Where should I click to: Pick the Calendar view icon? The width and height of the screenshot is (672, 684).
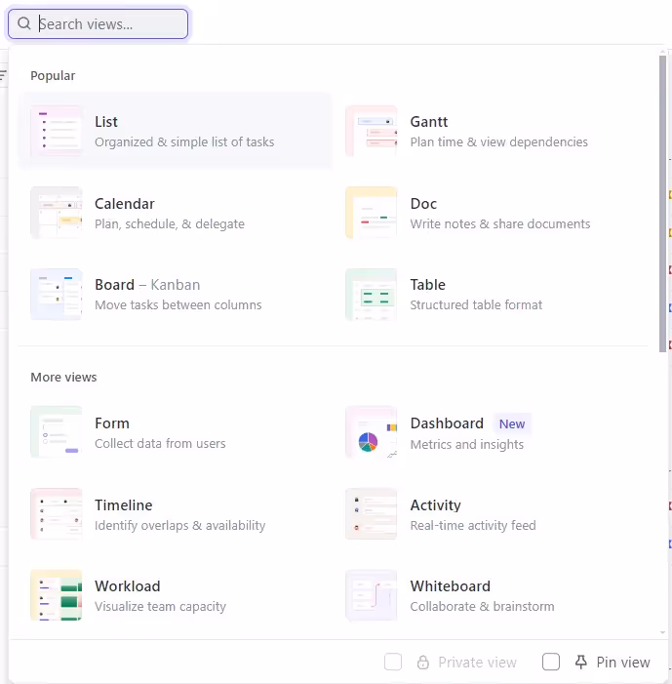tap(57, 213)
